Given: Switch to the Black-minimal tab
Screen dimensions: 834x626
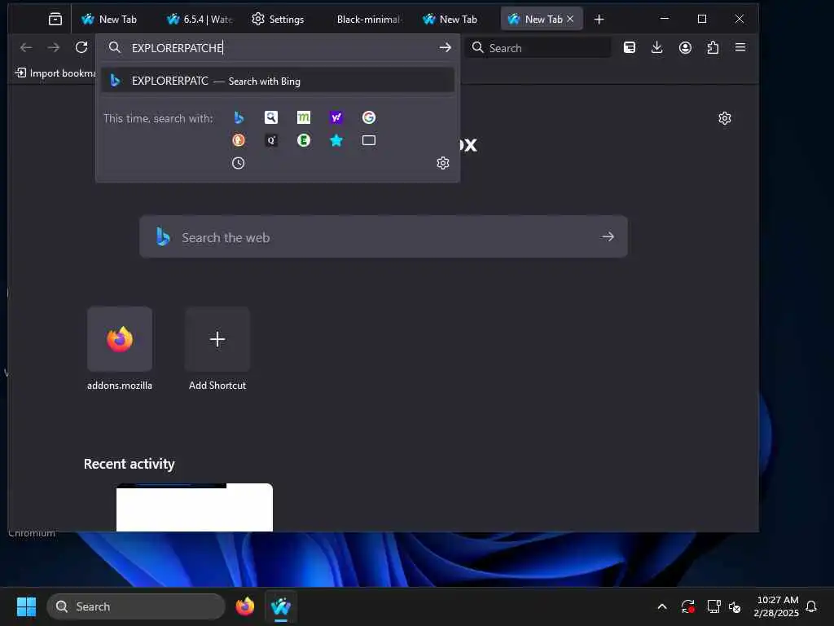Looking at the screenshot, I should click(369, 20).
